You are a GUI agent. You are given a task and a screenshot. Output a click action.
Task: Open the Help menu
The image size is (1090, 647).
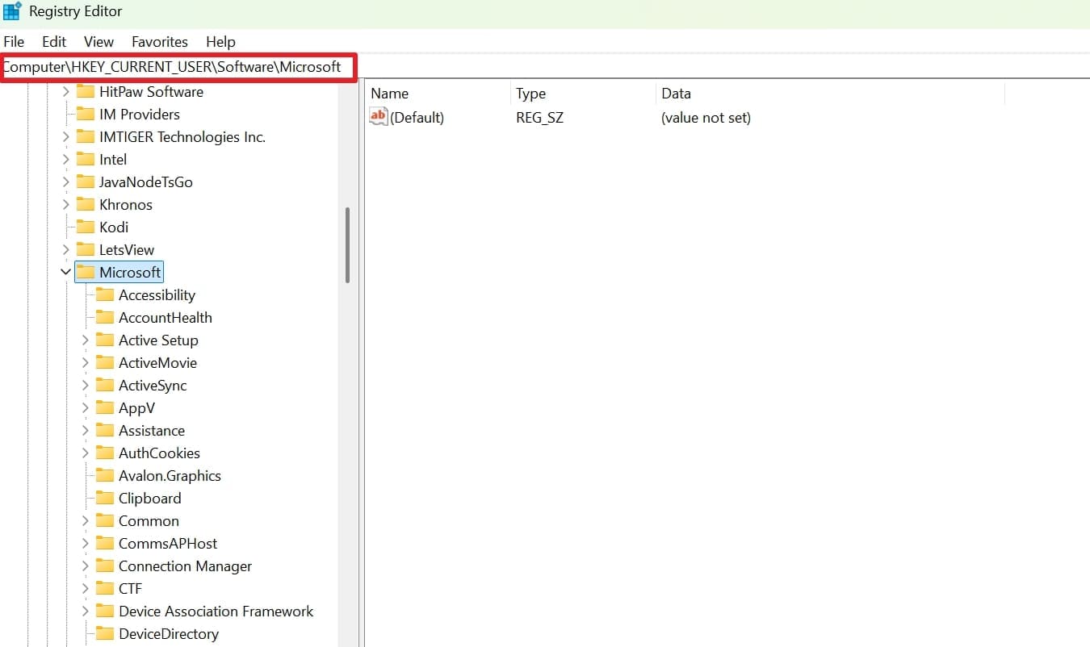pos(220,41)
